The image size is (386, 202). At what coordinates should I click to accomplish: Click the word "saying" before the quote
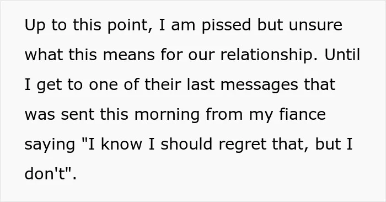click(x=50, y=145)
